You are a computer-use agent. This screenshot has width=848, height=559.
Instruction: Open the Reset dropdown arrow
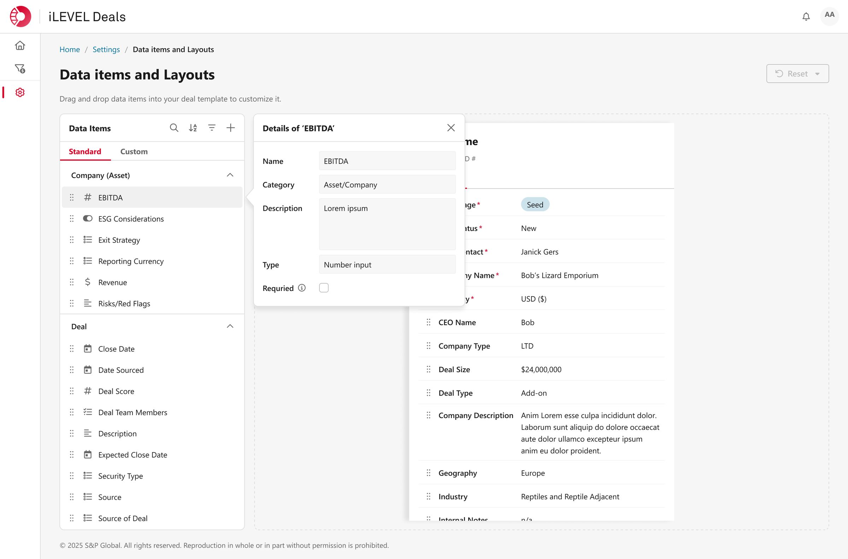pyautogui.click(x=817, y=74)
